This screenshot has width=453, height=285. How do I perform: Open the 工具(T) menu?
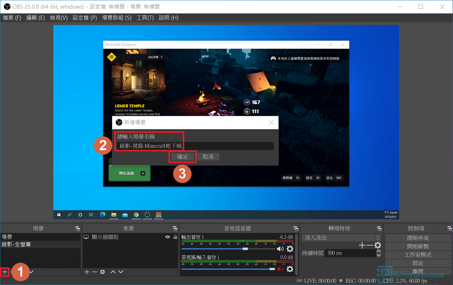pyautogui.click(x=145, y=18)
